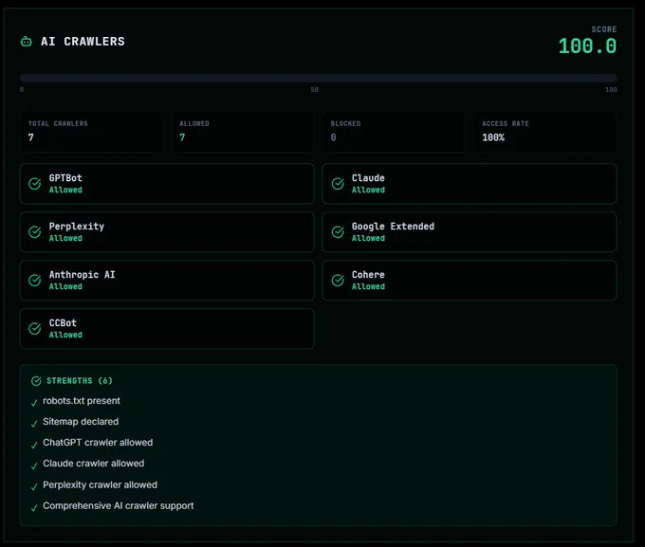Screen dimensions: 645x547
Task: Click the Total Crawlers value 7
Action: point(31,137)
